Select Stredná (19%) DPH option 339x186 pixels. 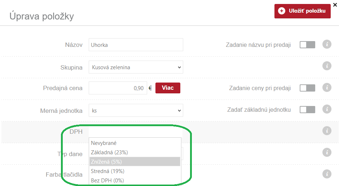(x=107, y=171)
